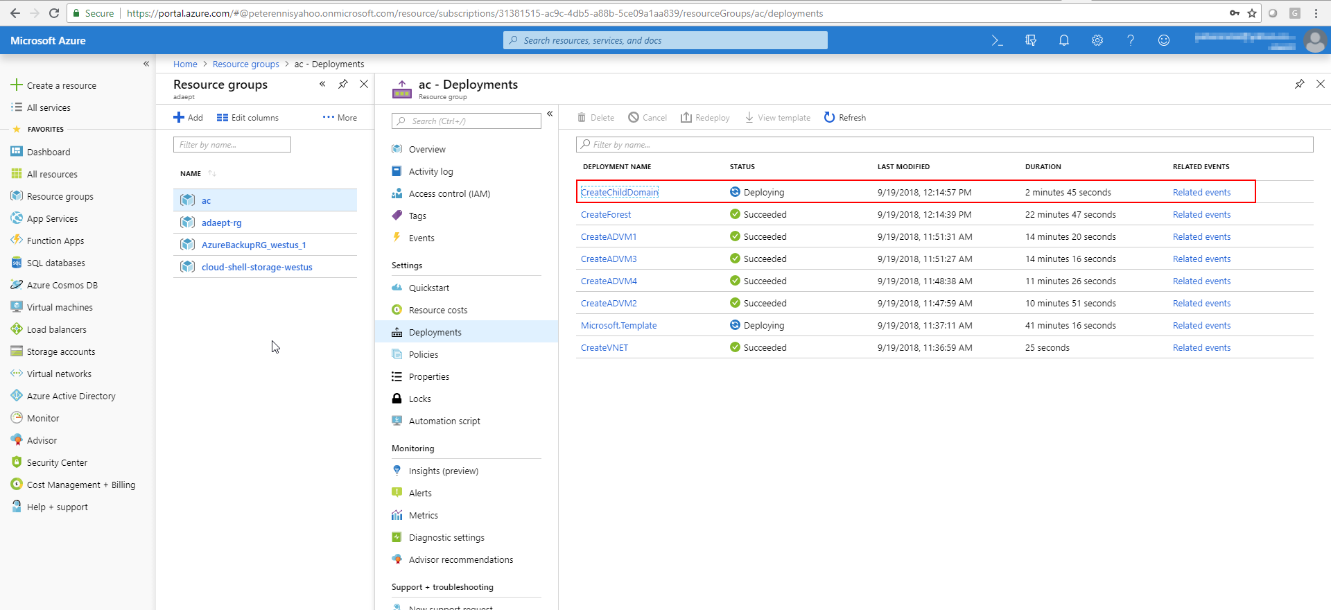Open the More menu in Resource groups
Image resolution: width=1331 pixels, height=610 pixels.
(340, 118)
